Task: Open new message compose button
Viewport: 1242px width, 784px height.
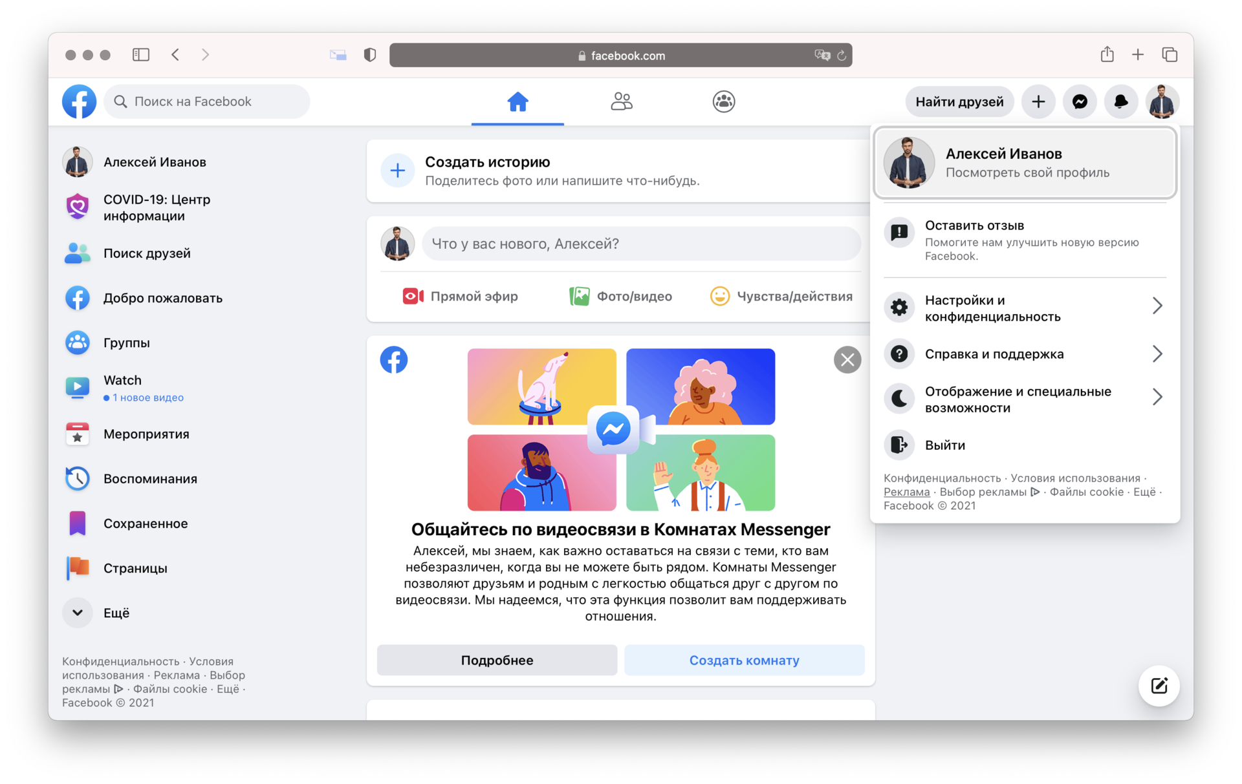Action: 1159,686
